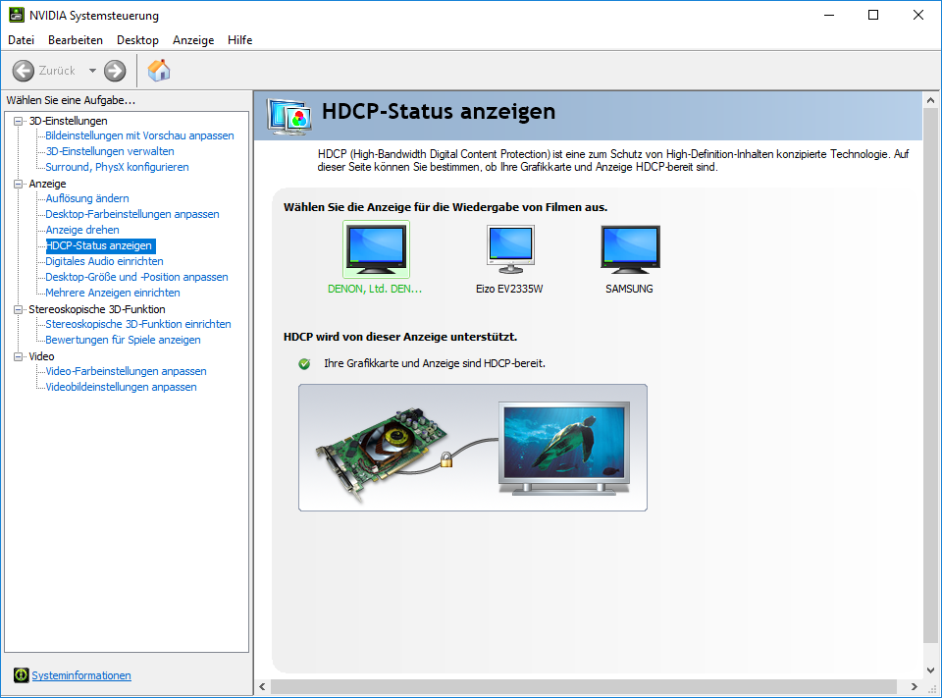Collapse the 3D-Einstellungen tree node

[x=19, y=121]
